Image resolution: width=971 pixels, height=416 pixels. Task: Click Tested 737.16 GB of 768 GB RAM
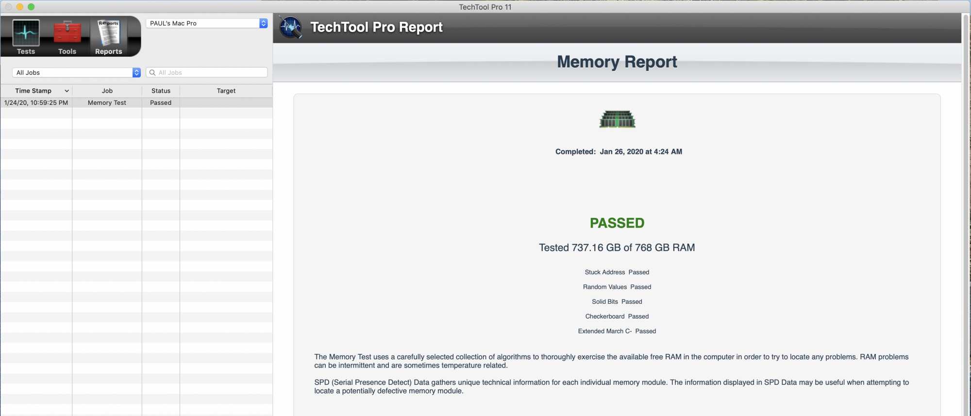[x=617, y=248]
